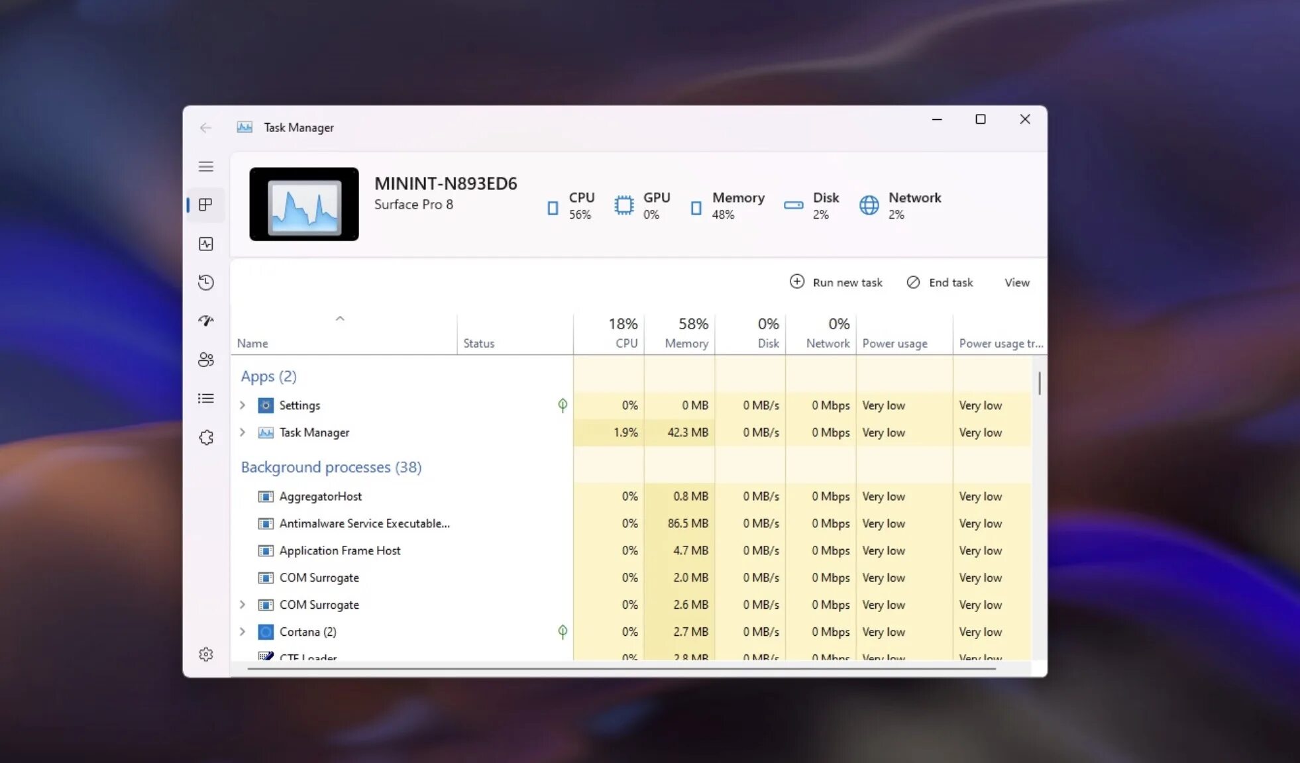Expand the Task Manager process row
The width and height of the screenshot is (1300, 763).
[243, 432]
